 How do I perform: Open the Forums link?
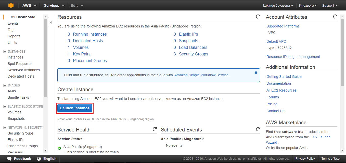[x=273, y=97]
